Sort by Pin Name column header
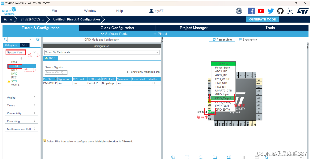This screenshot has height=159, width=311. (50, 79)
